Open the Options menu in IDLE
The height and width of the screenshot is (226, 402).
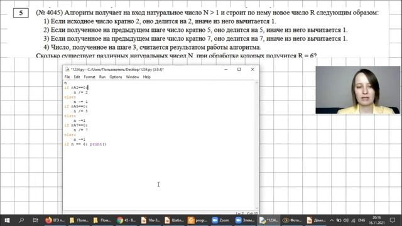116,77
